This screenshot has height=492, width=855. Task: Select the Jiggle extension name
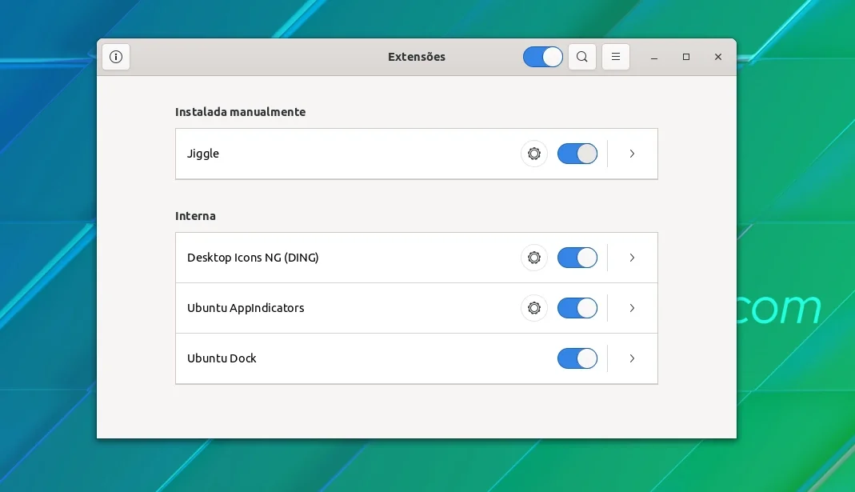[203, 154]
